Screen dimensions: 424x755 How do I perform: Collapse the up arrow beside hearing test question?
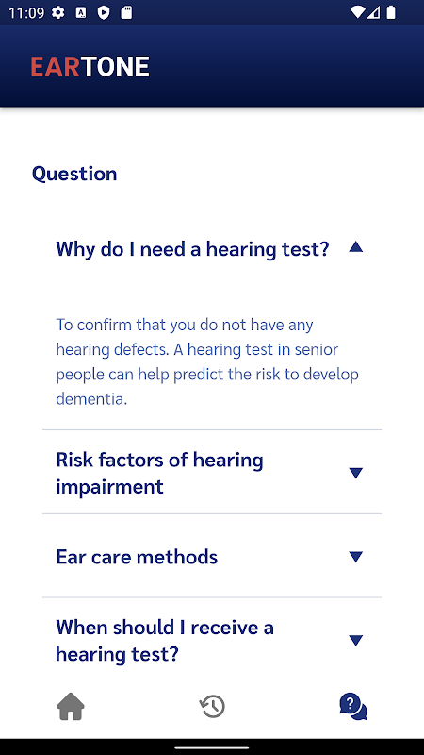356,247
